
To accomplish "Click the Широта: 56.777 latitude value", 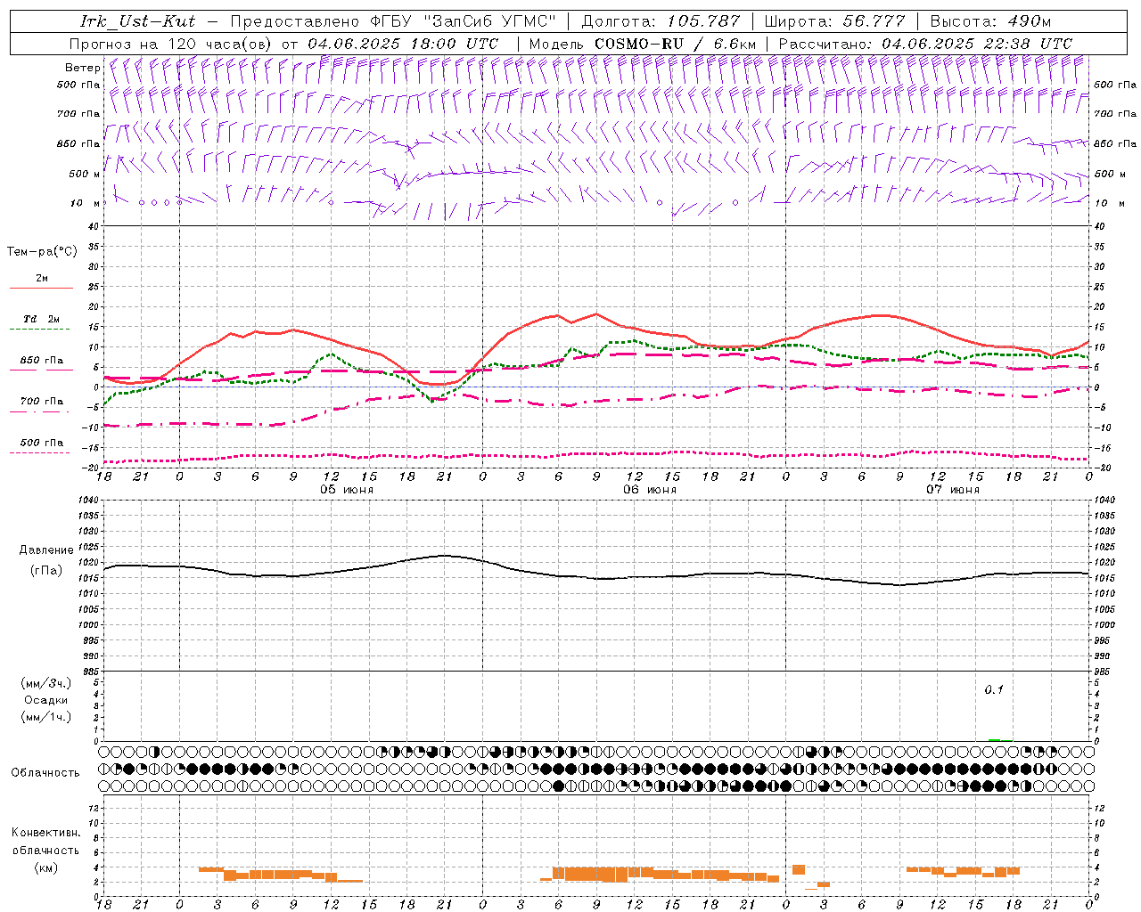I will coord(835,21).
